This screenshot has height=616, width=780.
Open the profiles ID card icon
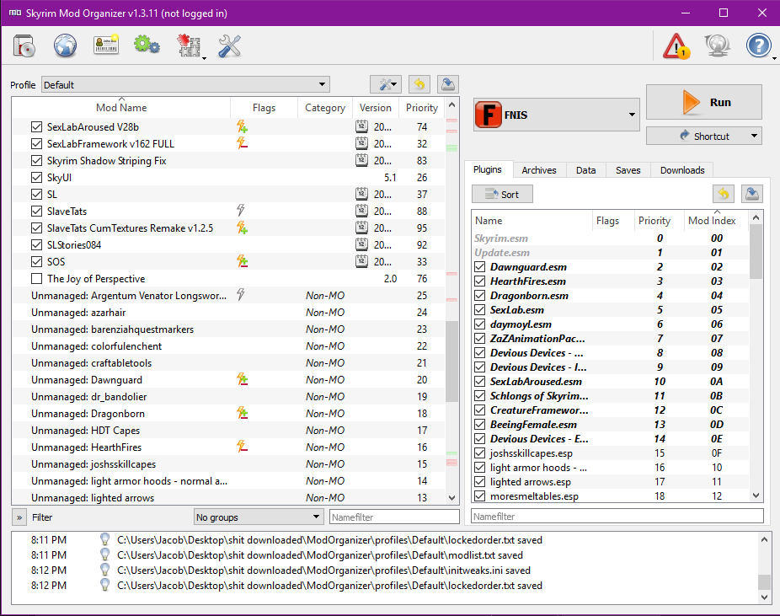(x=106, y=46)
